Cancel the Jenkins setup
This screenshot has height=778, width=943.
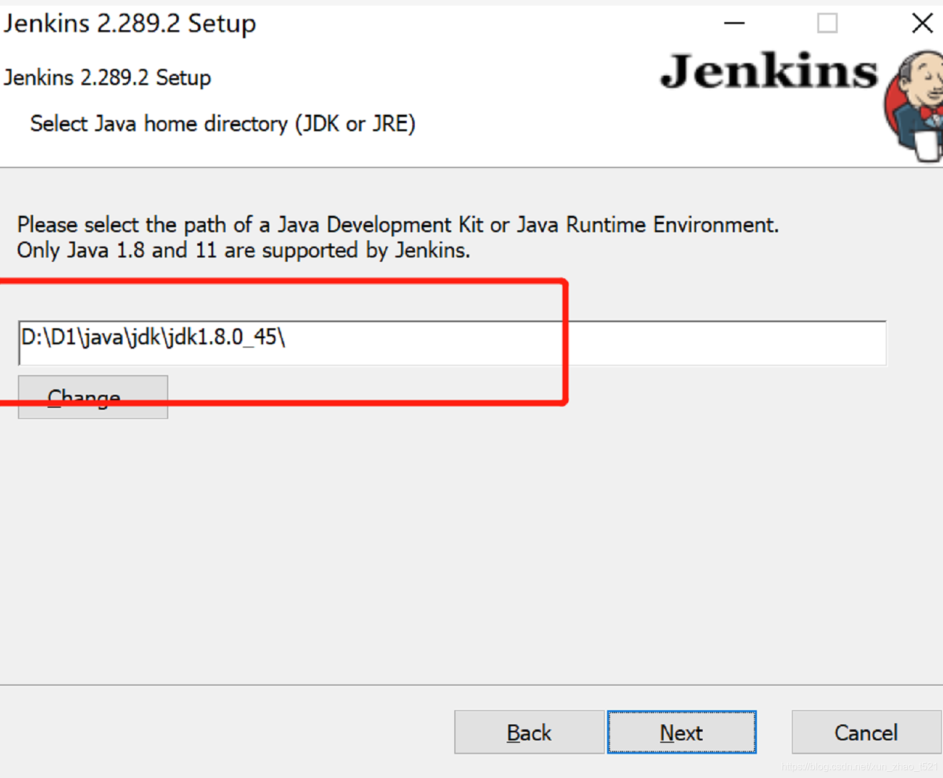(866, 732)
